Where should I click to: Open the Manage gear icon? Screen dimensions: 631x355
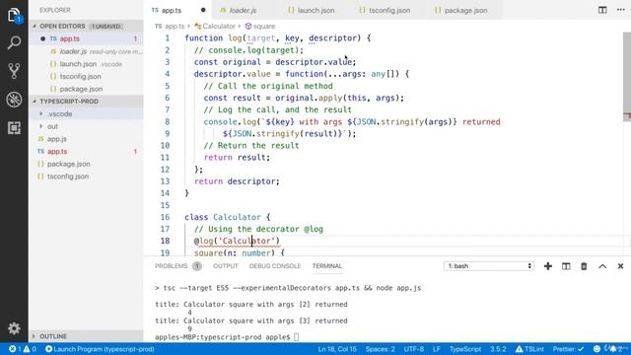(x=14, y=328)
